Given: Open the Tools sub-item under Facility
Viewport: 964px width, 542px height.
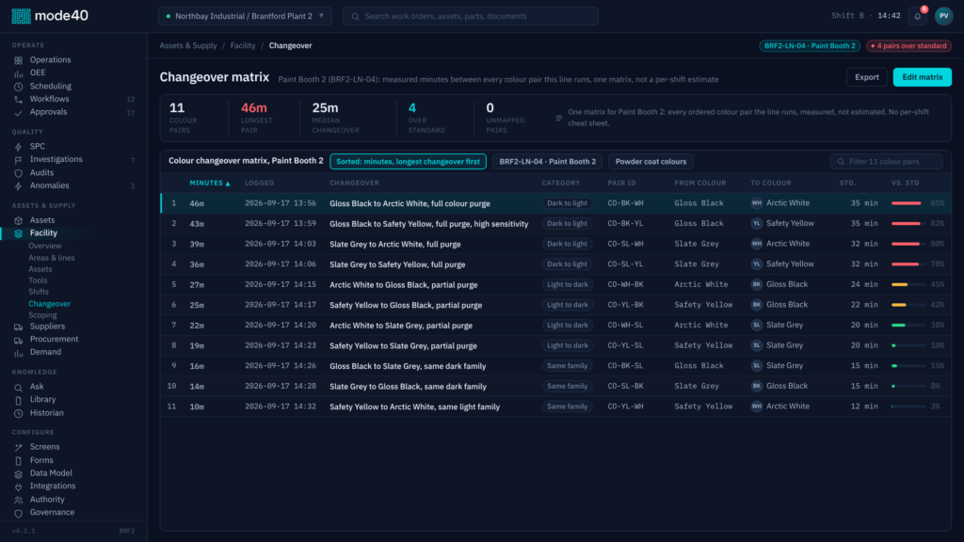Looking at the screenshot, I should tap(38, 280).
